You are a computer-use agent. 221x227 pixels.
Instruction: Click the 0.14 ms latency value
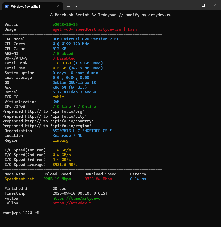coord(138,179)
